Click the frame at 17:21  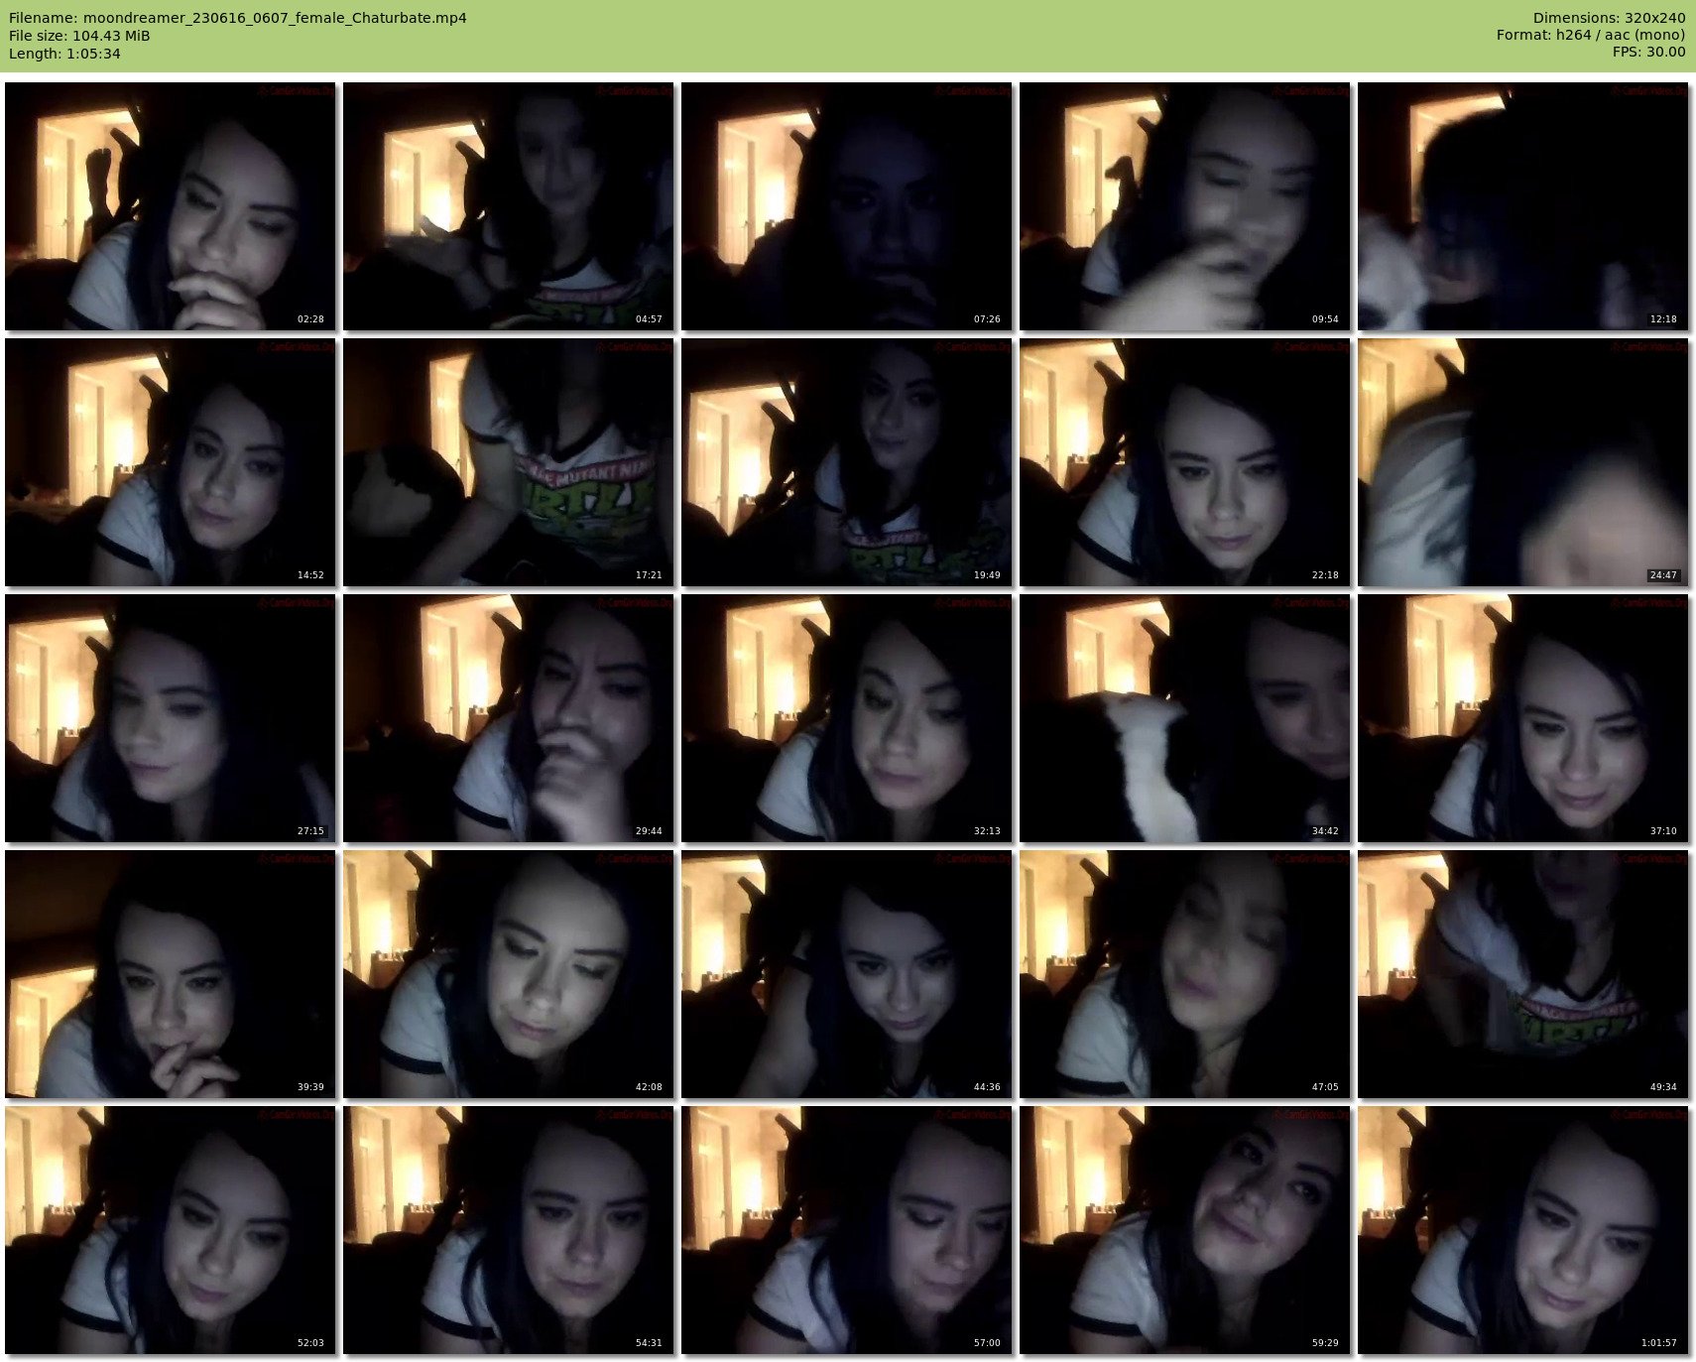[x=509, y=462]
